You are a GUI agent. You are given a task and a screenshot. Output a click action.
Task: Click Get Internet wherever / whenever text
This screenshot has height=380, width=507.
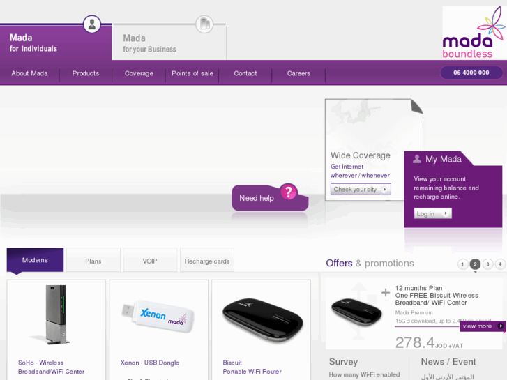360,171
